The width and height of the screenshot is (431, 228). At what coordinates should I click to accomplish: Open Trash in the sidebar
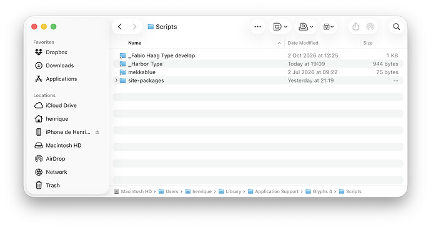pos(47,185)
